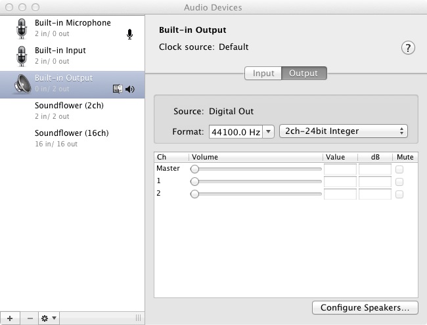
Task: Select Soundflower (16ch) in device list
Action: [x=72, y=139]
